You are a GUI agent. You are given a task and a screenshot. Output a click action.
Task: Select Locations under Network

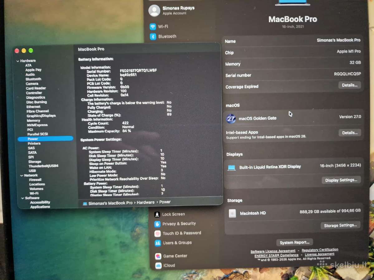tap(37, 184)
